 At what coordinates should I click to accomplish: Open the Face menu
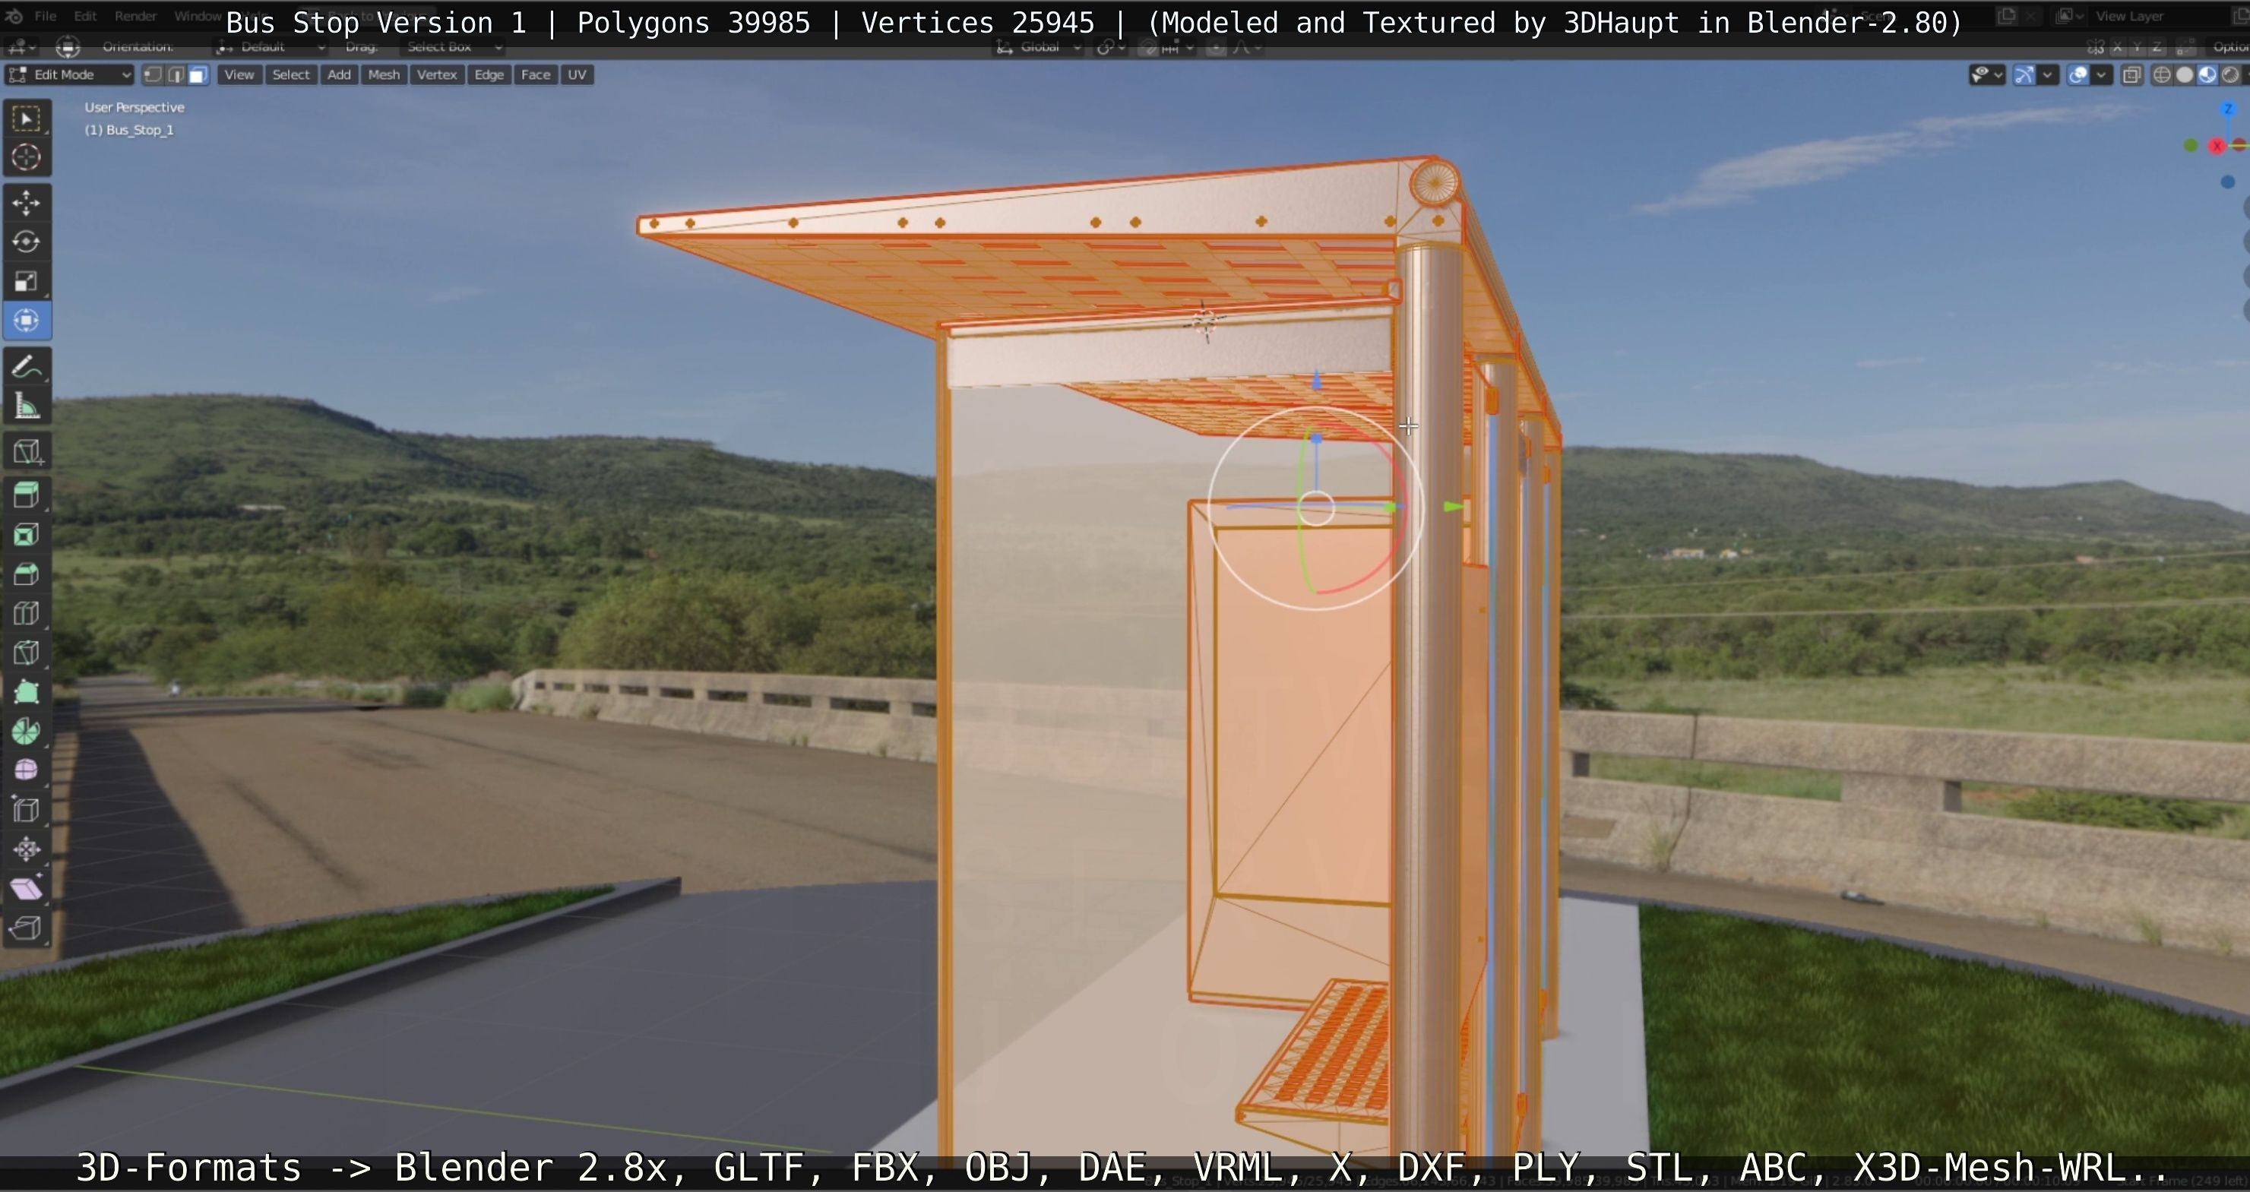point(536,75)
